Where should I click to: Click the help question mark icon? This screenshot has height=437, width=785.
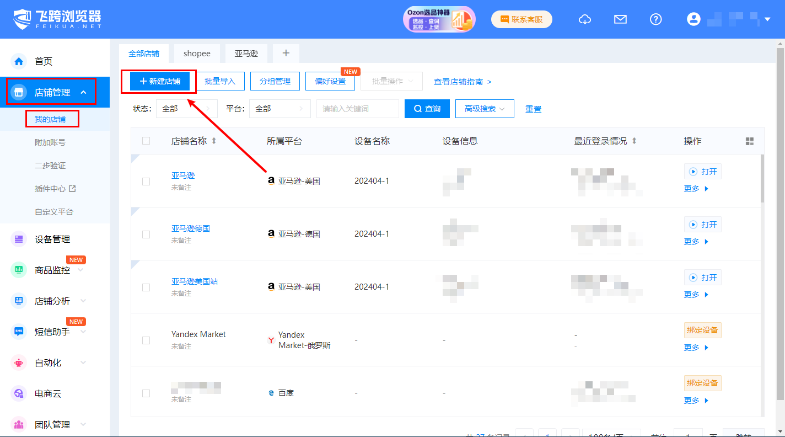click(655, 19)
